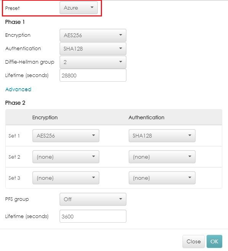Confirm settings with the OK button
The image size is (228, 251).
click(x=214, y=241)
